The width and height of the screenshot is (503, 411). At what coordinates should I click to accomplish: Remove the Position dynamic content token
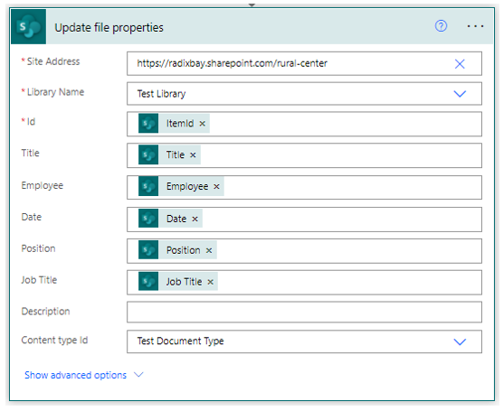[209, 250]
